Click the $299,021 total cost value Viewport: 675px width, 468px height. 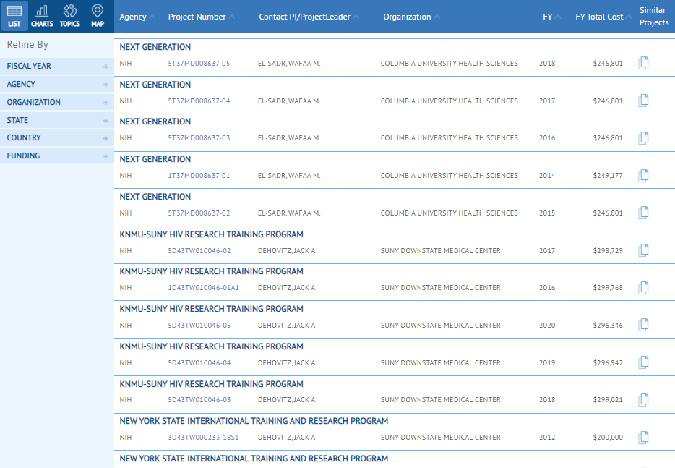(608, 400)
